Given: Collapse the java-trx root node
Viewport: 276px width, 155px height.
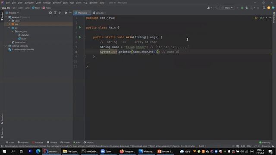Looking at the screenshot, I should point(6,17).
